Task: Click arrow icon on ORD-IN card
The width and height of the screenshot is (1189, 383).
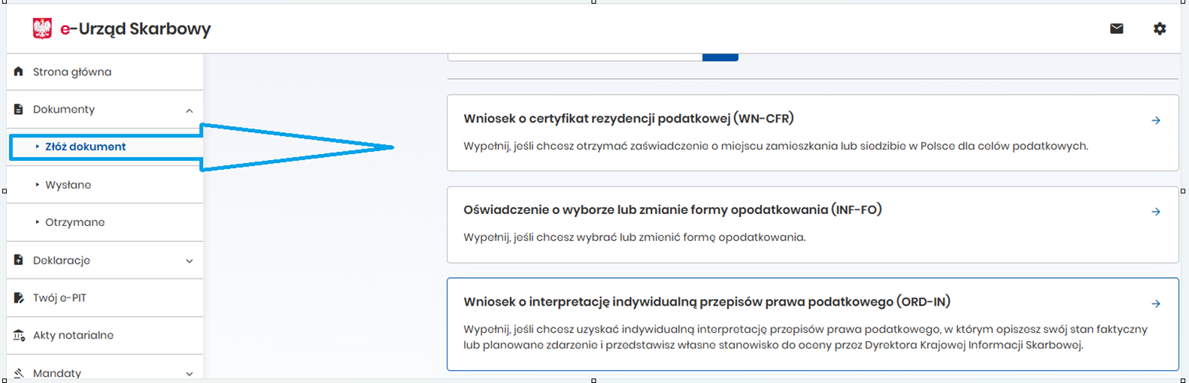Action: (x=1156, y=303)
